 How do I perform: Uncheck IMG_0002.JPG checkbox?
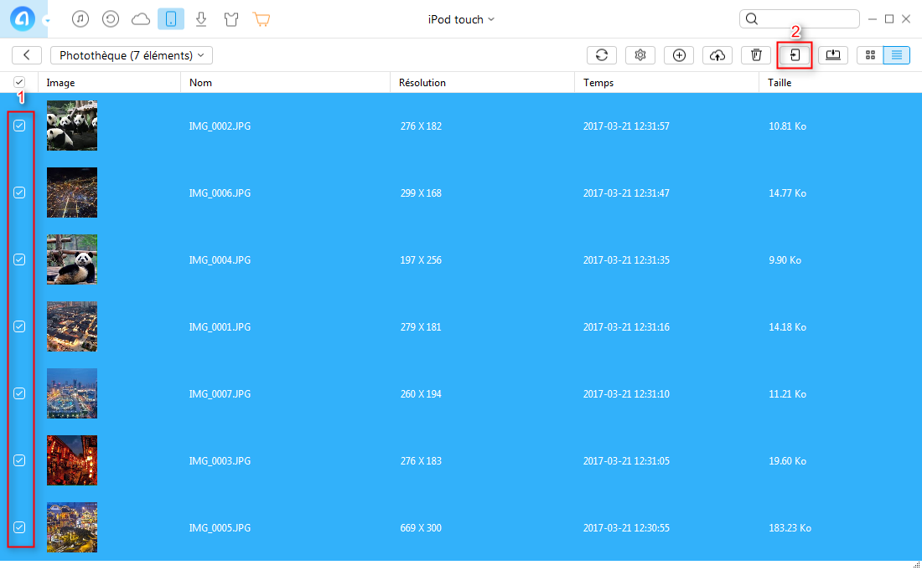(19, 126)
